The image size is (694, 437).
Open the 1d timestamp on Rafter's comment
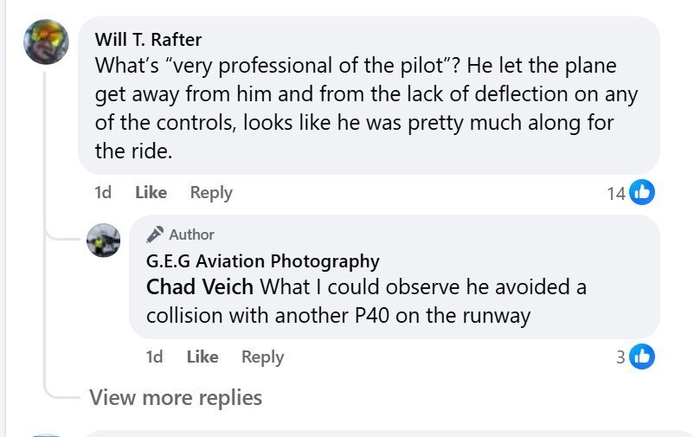[x=102, y=192]
